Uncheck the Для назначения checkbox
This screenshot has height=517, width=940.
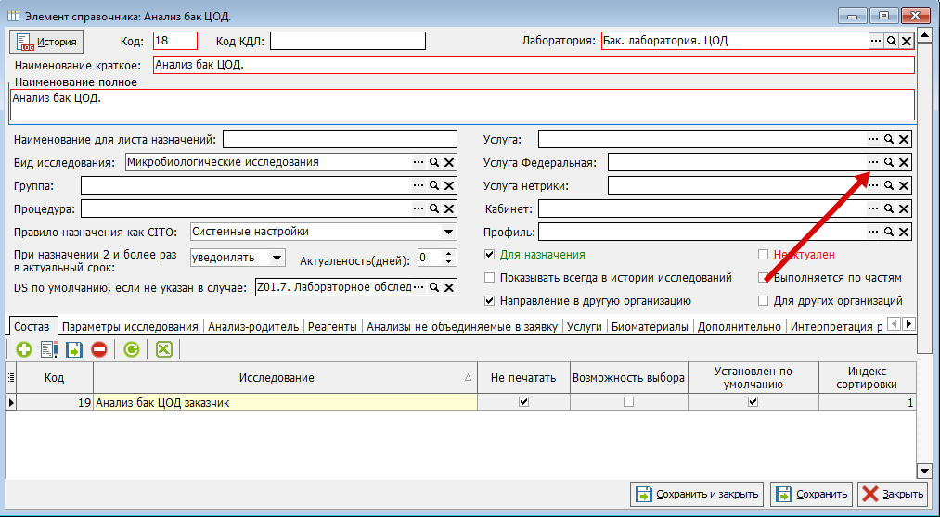(489, 255)
